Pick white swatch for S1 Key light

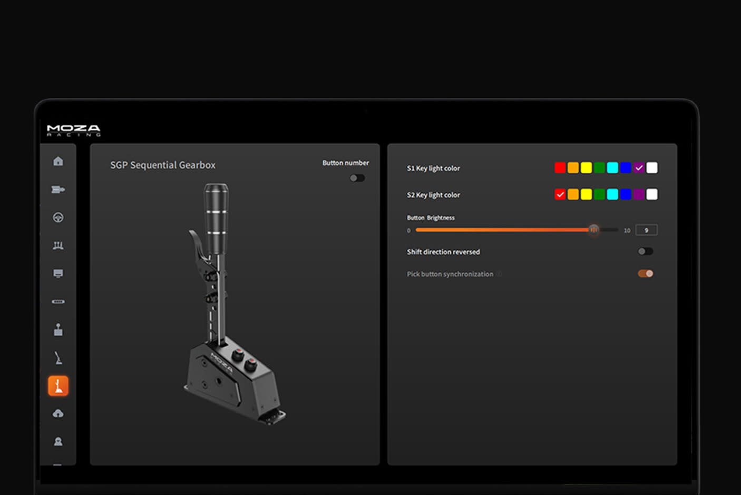652,168
